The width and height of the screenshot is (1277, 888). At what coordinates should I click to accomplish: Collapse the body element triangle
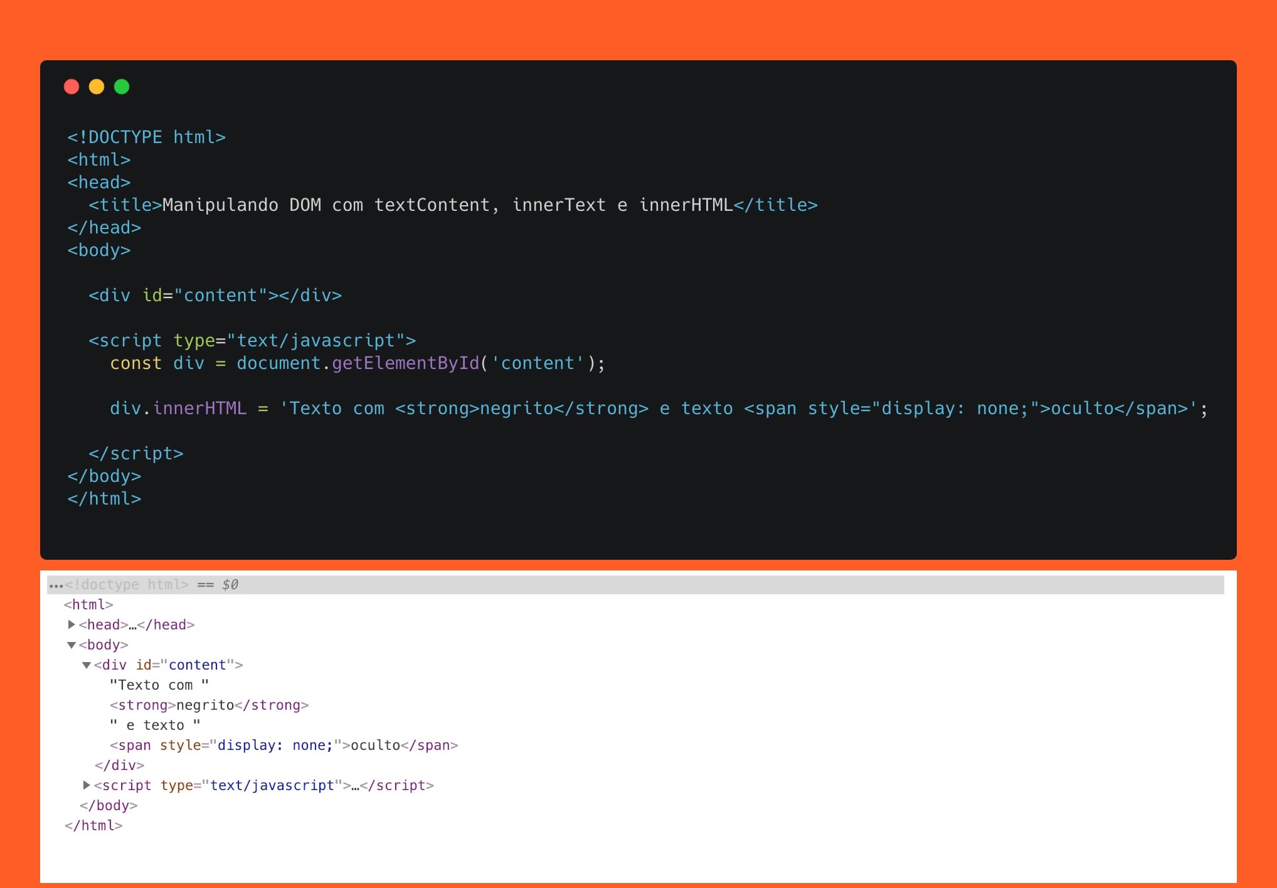click(x=72, y=645)
